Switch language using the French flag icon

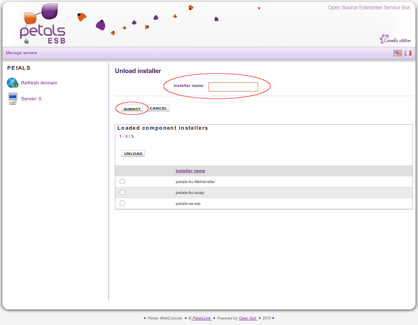coord(408,53)
